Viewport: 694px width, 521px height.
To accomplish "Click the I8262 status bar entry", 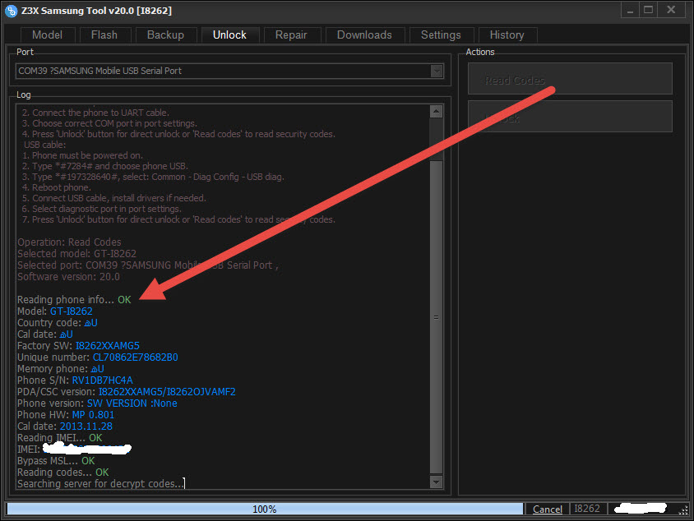I will tap(587, 509).
